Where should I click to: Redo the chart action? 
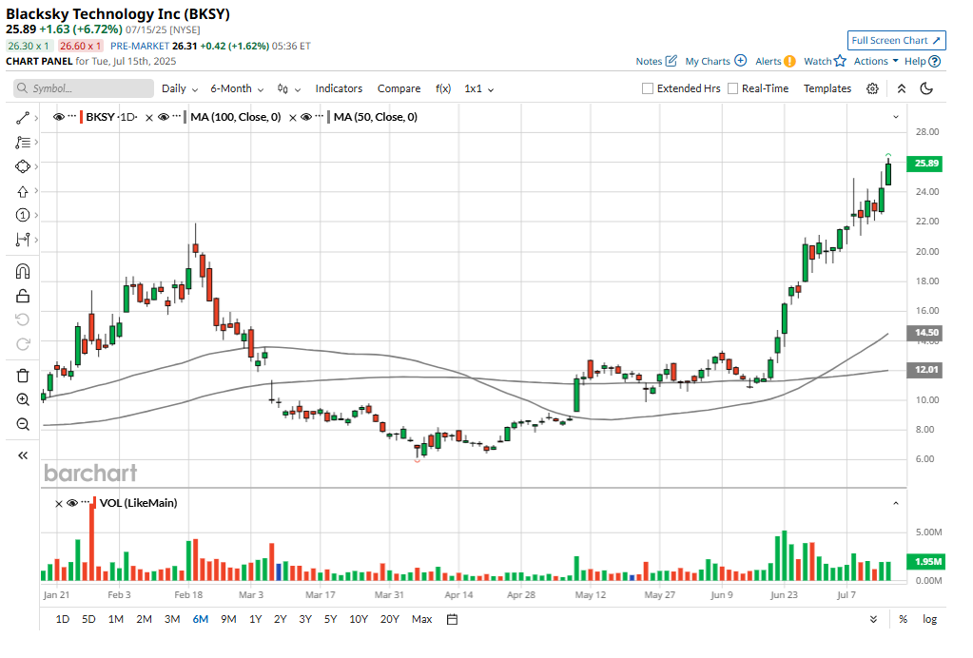pyautogui.click(x=22, y=344)
